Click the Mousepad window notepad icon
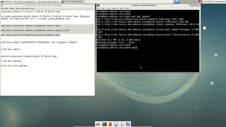 (2, 5)
